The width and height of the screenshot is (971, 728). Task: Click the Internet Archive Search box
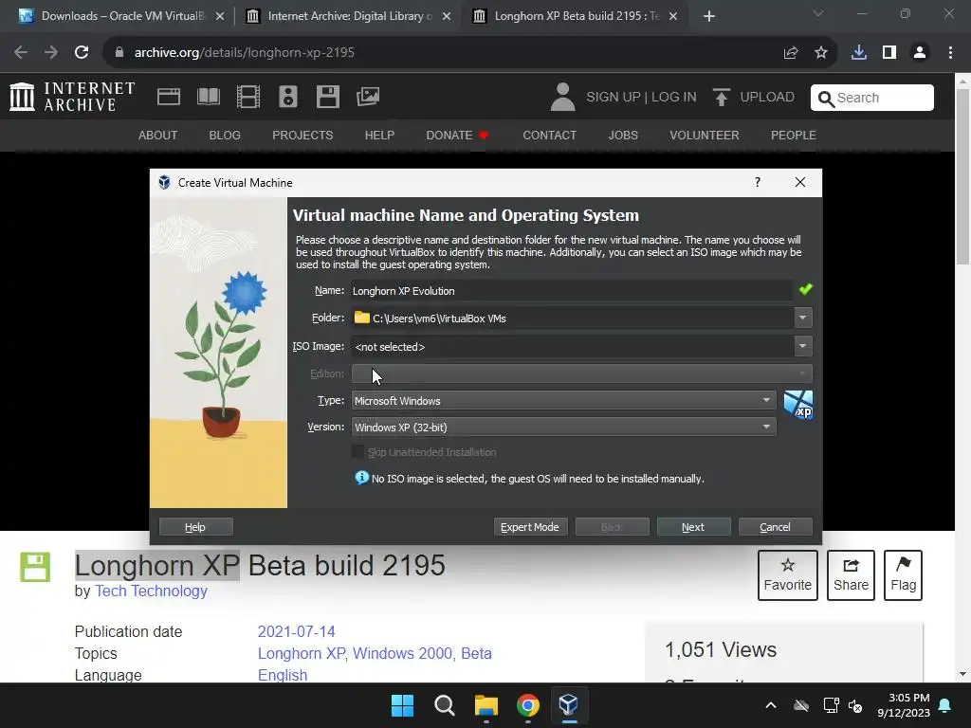point(872,98)
